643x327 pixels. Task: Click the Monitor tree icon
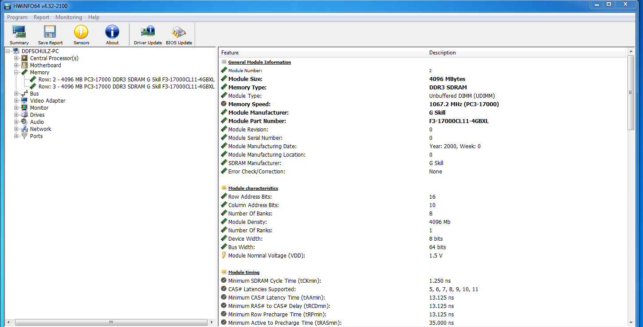(24, 108)
